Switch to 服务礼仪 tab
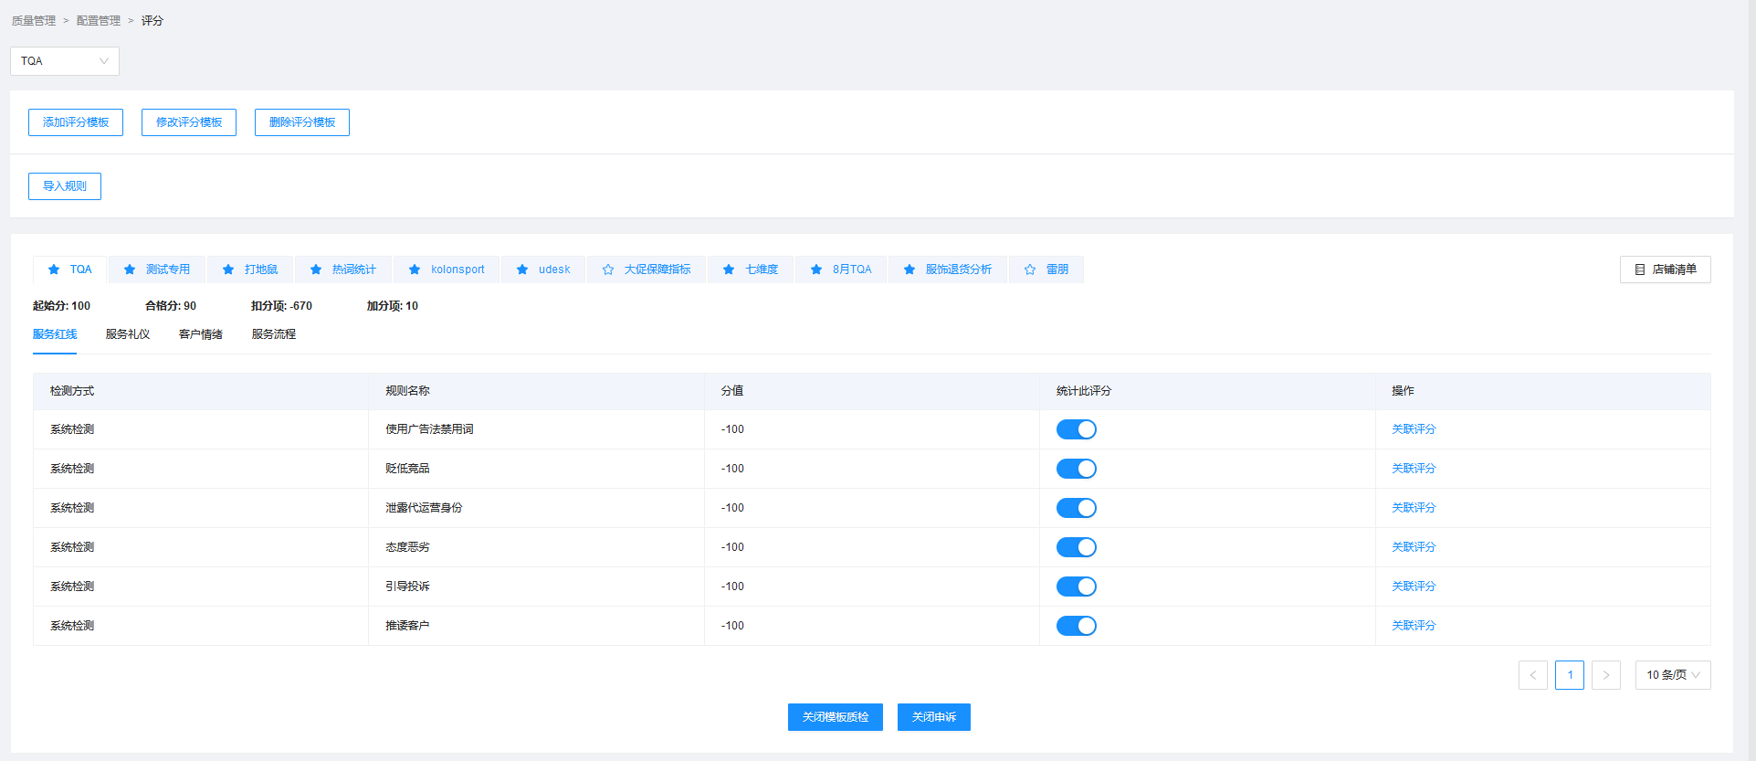 coord(128,334)
